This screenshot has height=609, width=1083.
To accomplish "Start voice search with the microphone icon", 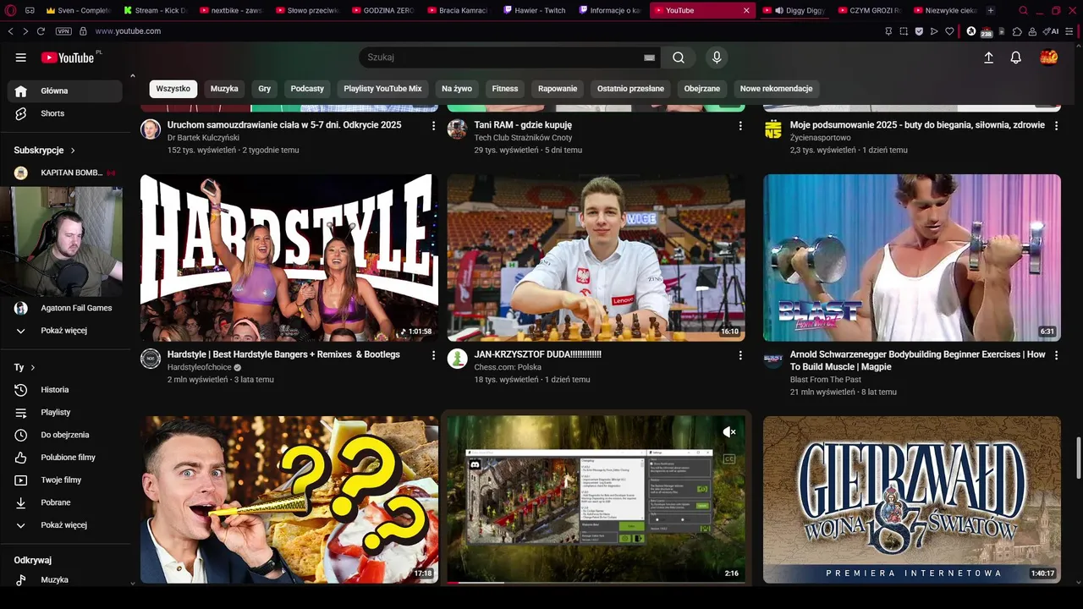I will [x=717, y=58].
